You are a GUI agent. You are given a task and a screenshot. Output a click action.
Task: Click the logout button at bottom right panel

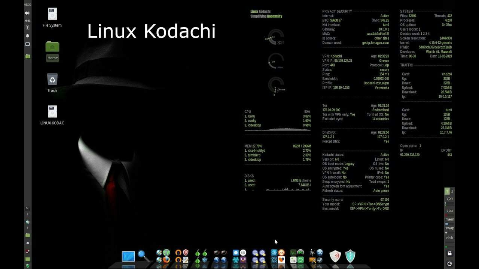click(x=449, y=263)
